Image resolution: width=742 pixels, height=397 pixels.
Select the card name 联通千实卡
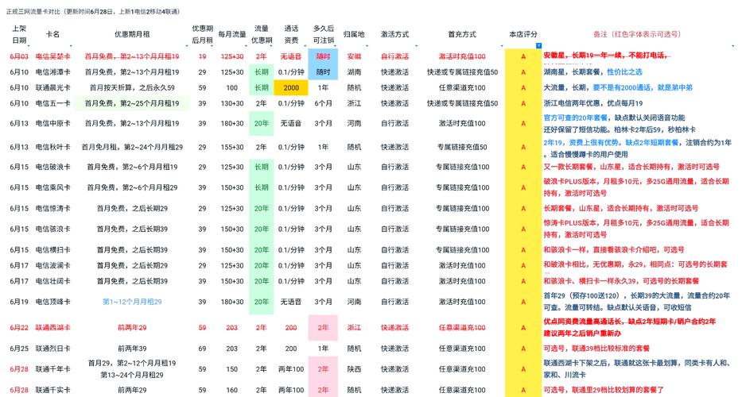click(53, 390)
